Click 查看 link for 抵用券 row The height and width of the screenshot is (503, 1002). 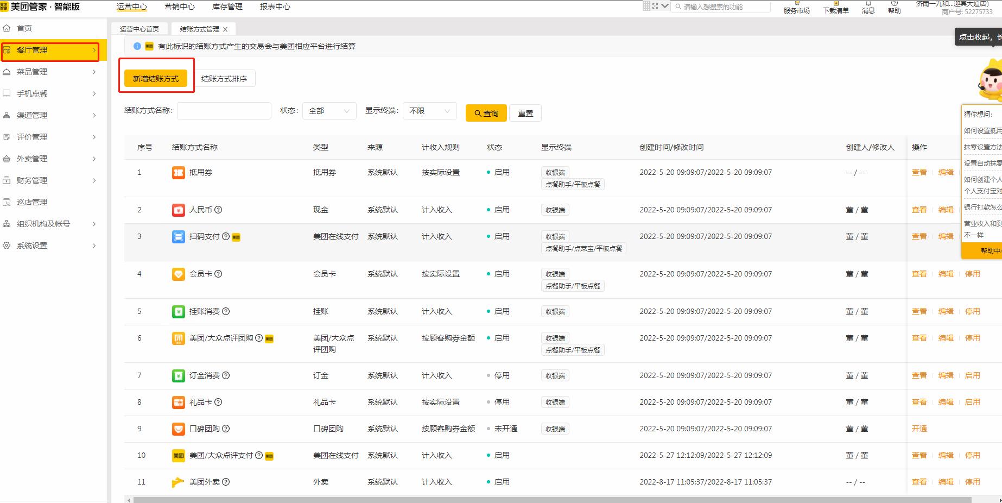[919, 172]
